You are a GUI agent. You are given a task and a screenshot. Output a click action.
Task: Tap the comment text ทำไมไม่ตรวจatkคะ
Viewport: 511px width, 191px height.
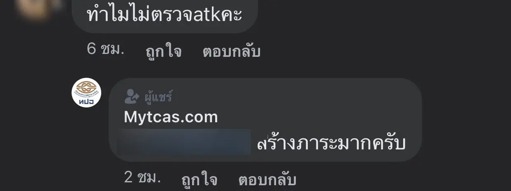[x=165, y=15]
